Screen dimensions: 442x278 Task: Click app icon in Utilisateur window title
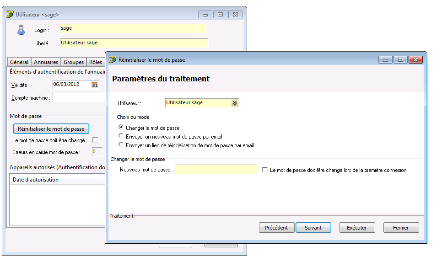[x=10, y=14]
